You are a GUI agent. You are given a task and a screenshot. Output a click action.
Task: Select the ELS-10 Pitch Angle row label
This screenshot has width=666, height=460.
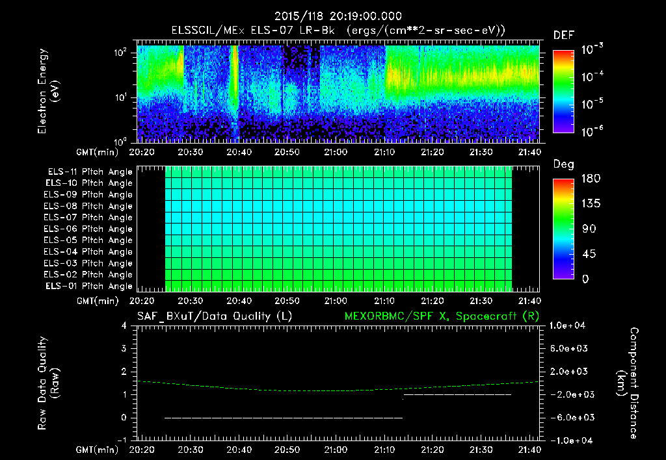tap(88, 183)
